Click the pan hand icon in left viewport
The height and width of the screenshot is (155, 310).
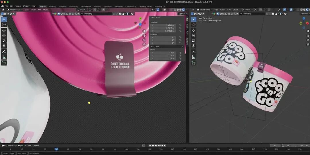144,36
